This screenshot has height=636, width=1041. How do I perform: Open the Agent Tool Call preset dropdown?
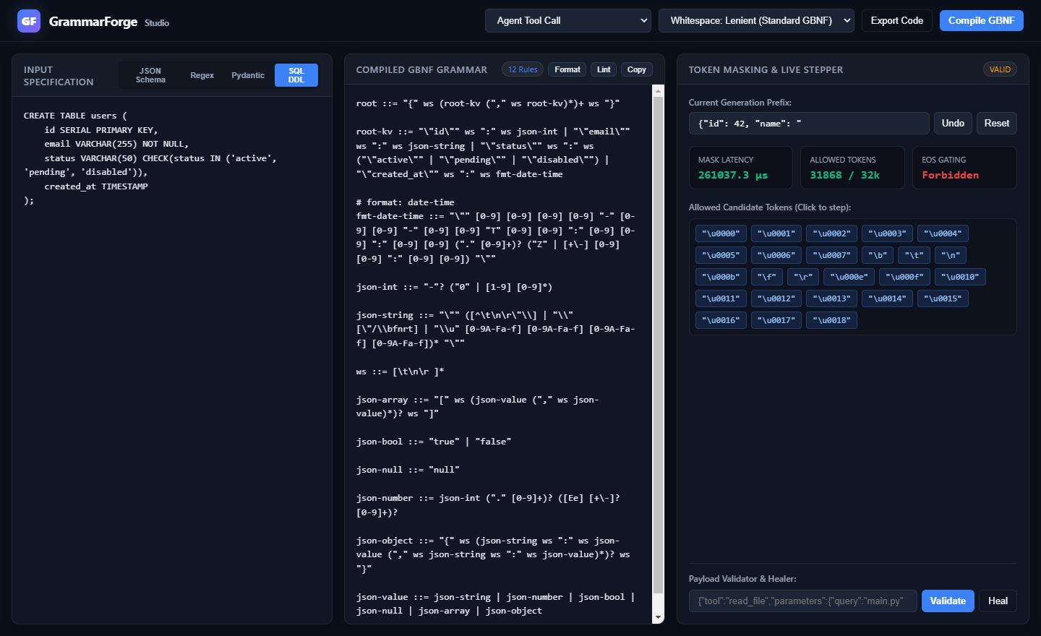point(568,20)
